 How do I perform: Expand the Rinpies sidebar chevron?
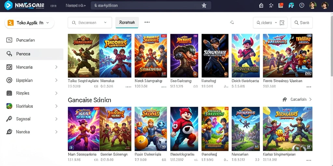point(56,93)
